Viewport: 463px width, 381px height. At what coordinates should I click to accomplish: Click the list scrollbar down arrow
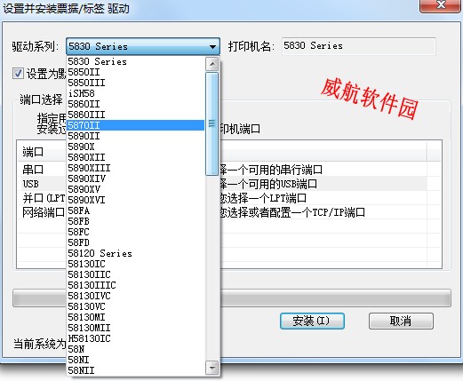[x=212, y=368]
